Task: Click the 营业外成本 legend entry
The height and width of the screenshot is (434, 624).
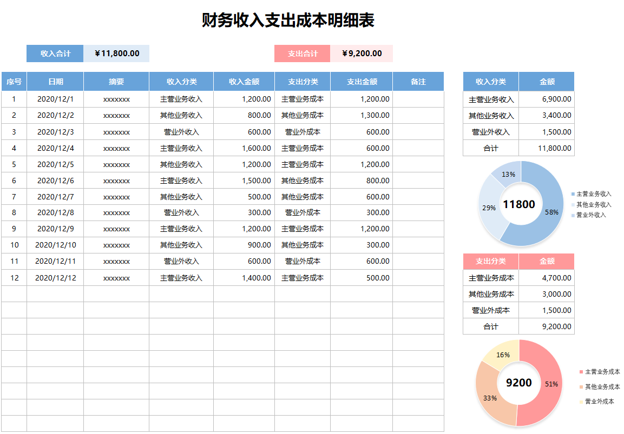Action: pyautogui.click(x=597, y=402)
